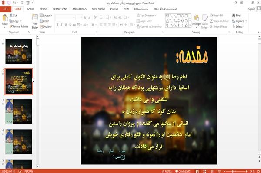Viewport: 261px width, 173px height.
Task: Switch to Slide Sorter view in the status bar
Action: coord(204,171)
